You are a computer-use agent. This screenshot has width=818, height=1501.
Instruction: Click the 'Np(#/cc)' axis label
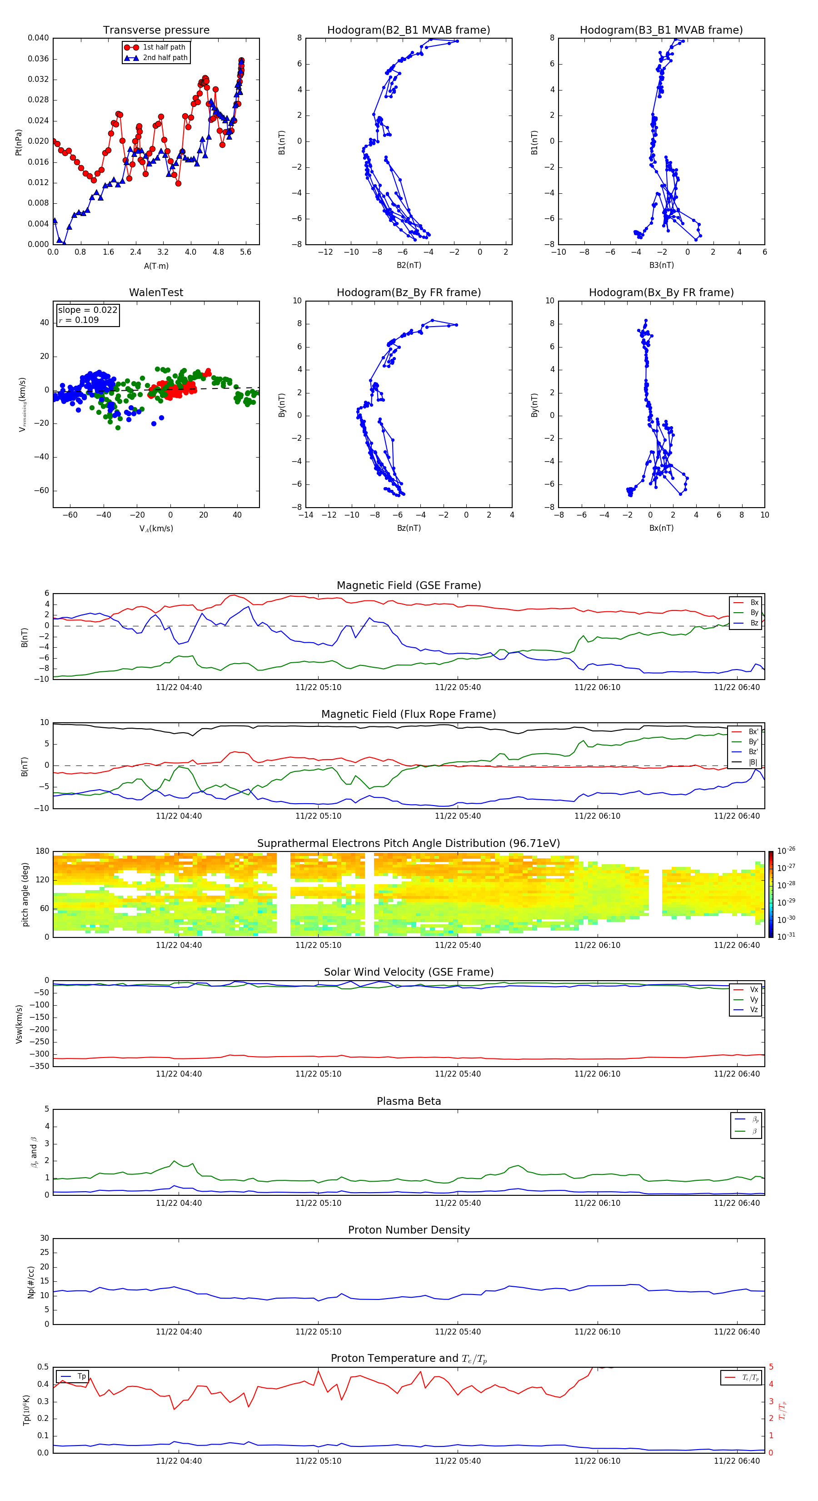click(x=31, y=1282)
